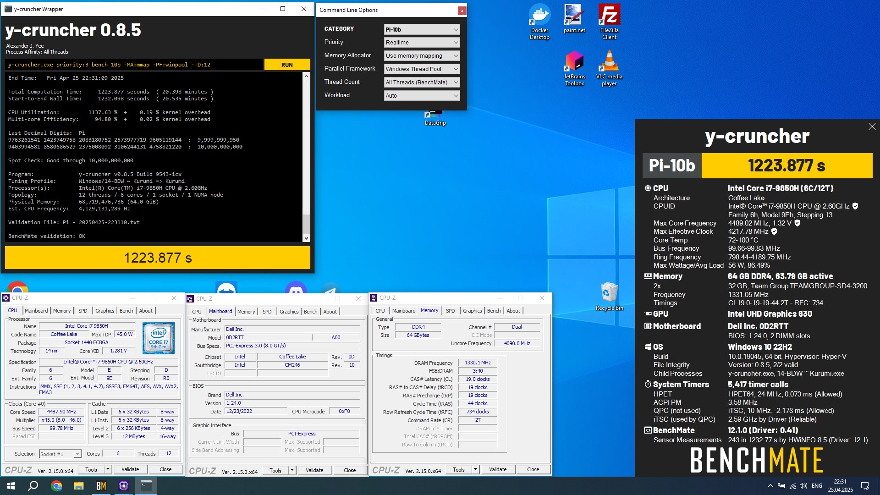Click the Windows Start button
Screen dimensions: 880x495
click(x=11, y=486)
